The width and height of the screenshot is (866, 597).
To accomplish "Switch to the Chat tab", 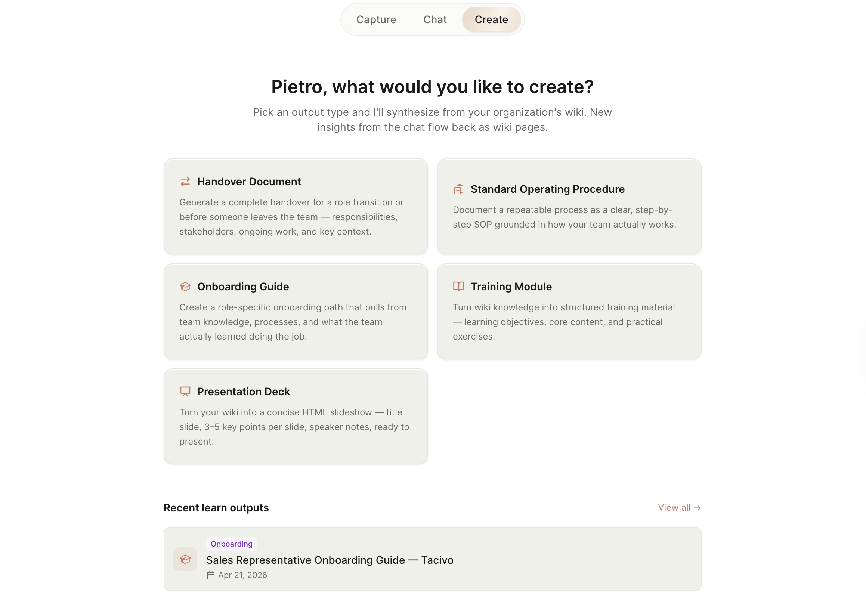I will 435,19.
